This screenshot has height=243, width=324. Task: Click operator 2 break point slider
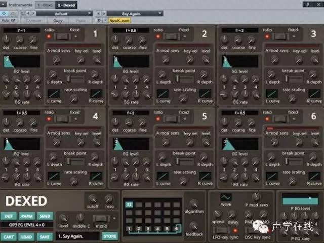[x=184, y=78]
